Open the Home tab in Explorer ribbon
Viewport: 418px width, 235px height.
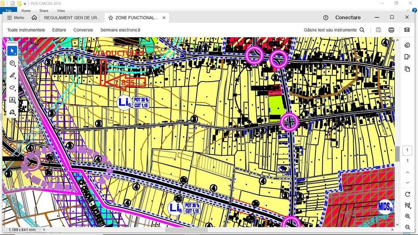[26, 11]
